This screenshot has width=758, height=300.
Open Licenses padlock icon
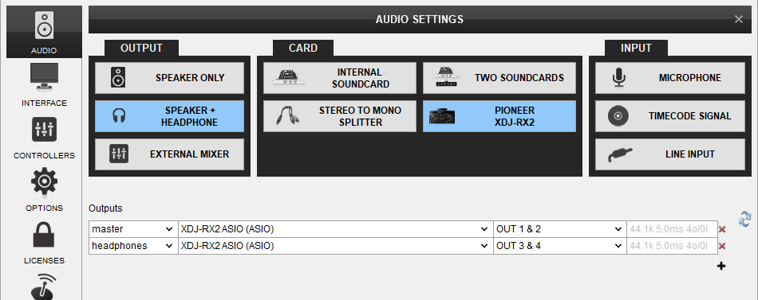pos(44,235)
